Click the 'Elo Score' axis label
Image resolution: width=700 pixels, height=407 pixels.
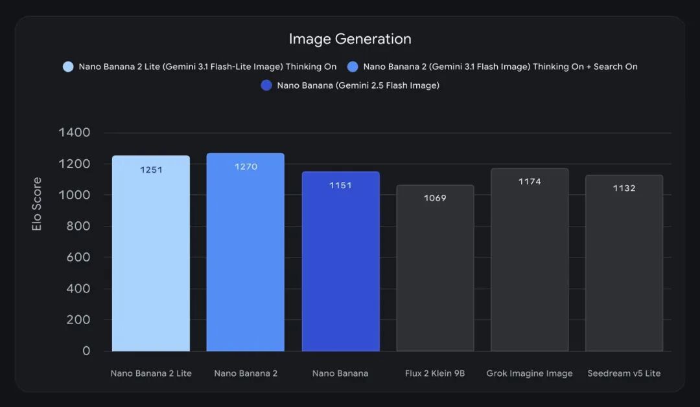(x=36, y=204)
